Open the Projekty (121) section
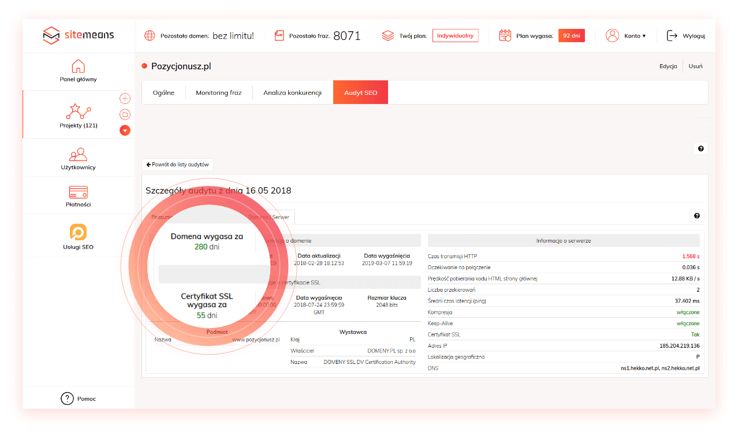 [79, 116]
